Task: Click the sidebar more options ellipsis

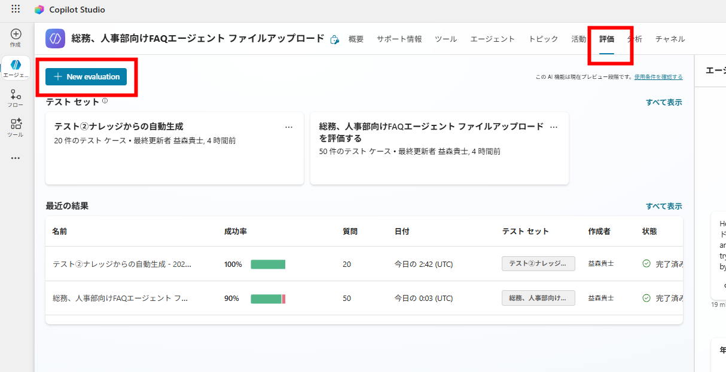Action: [16, 158]
